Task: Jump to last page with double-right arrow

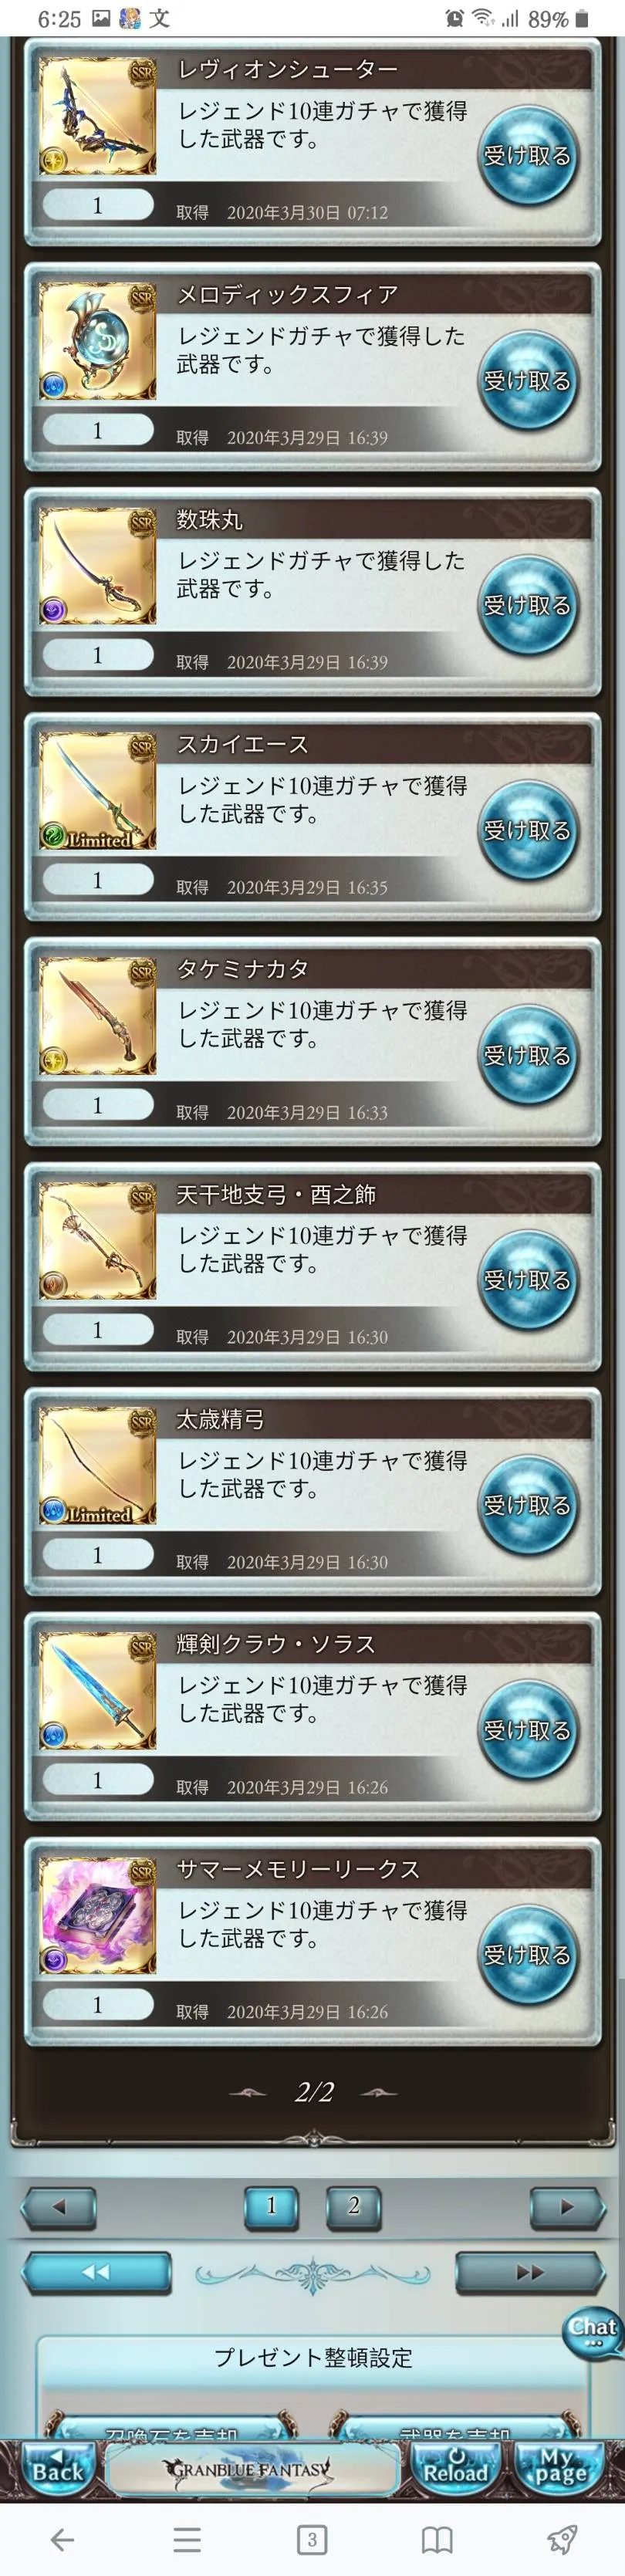Action: point(530,2272)
